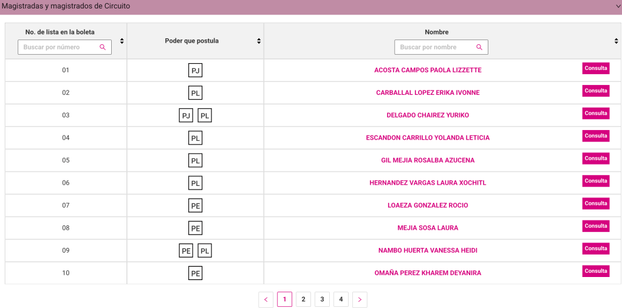Click the magnifier icon in name search field
Viewport: 622px width, 308px height.
click(479, 47)
